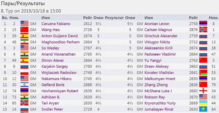Click the Polish flag beside Wojtaszek Radoslaw

click(25, 72)
